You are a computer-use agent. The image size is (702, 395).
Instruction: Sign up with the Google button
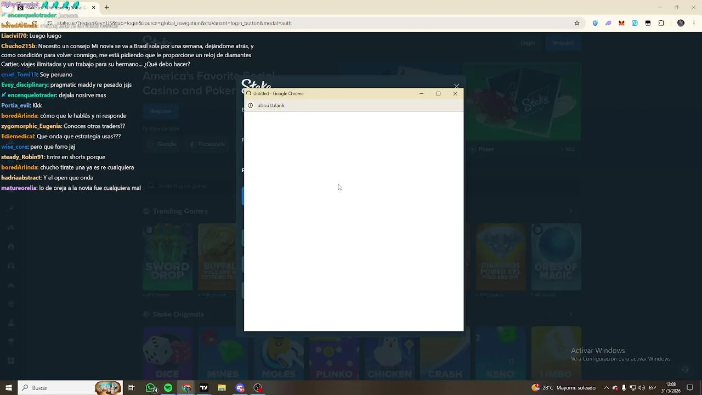click(163, 144)
